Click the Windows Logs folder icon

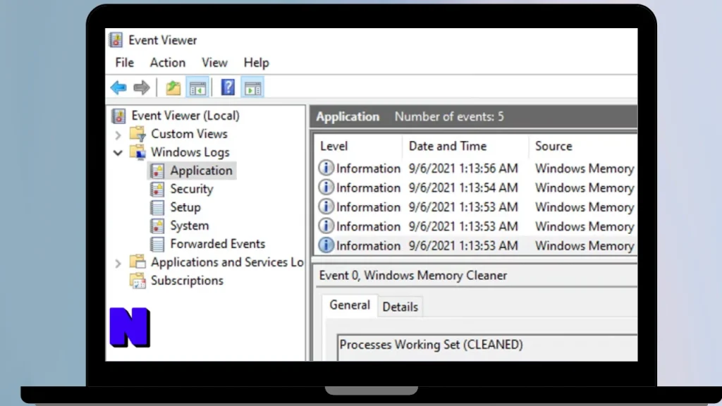(137, 152)
